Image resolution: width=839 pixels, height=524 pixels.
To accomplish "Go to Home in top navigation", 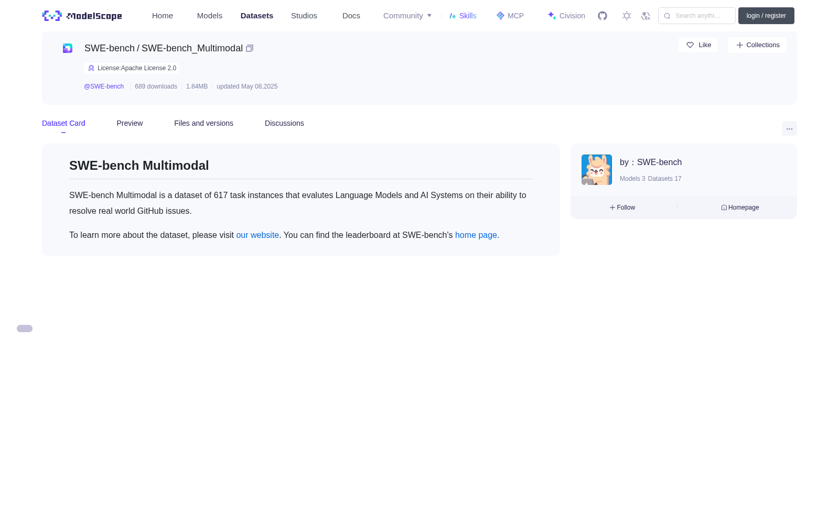I will [x=163, y=16].
